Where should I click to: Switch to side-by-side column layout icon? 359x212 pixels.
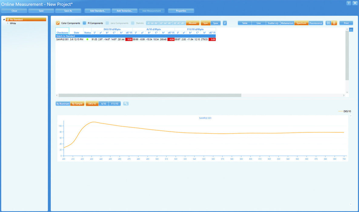(328, 23)
